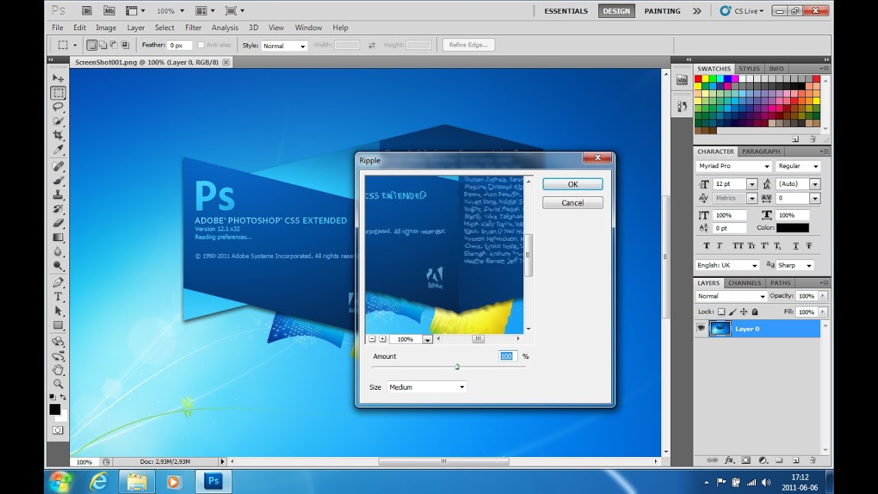Choose the Design workspace button
The height and width of the screenshot is (494, 878).
point(616,11)
